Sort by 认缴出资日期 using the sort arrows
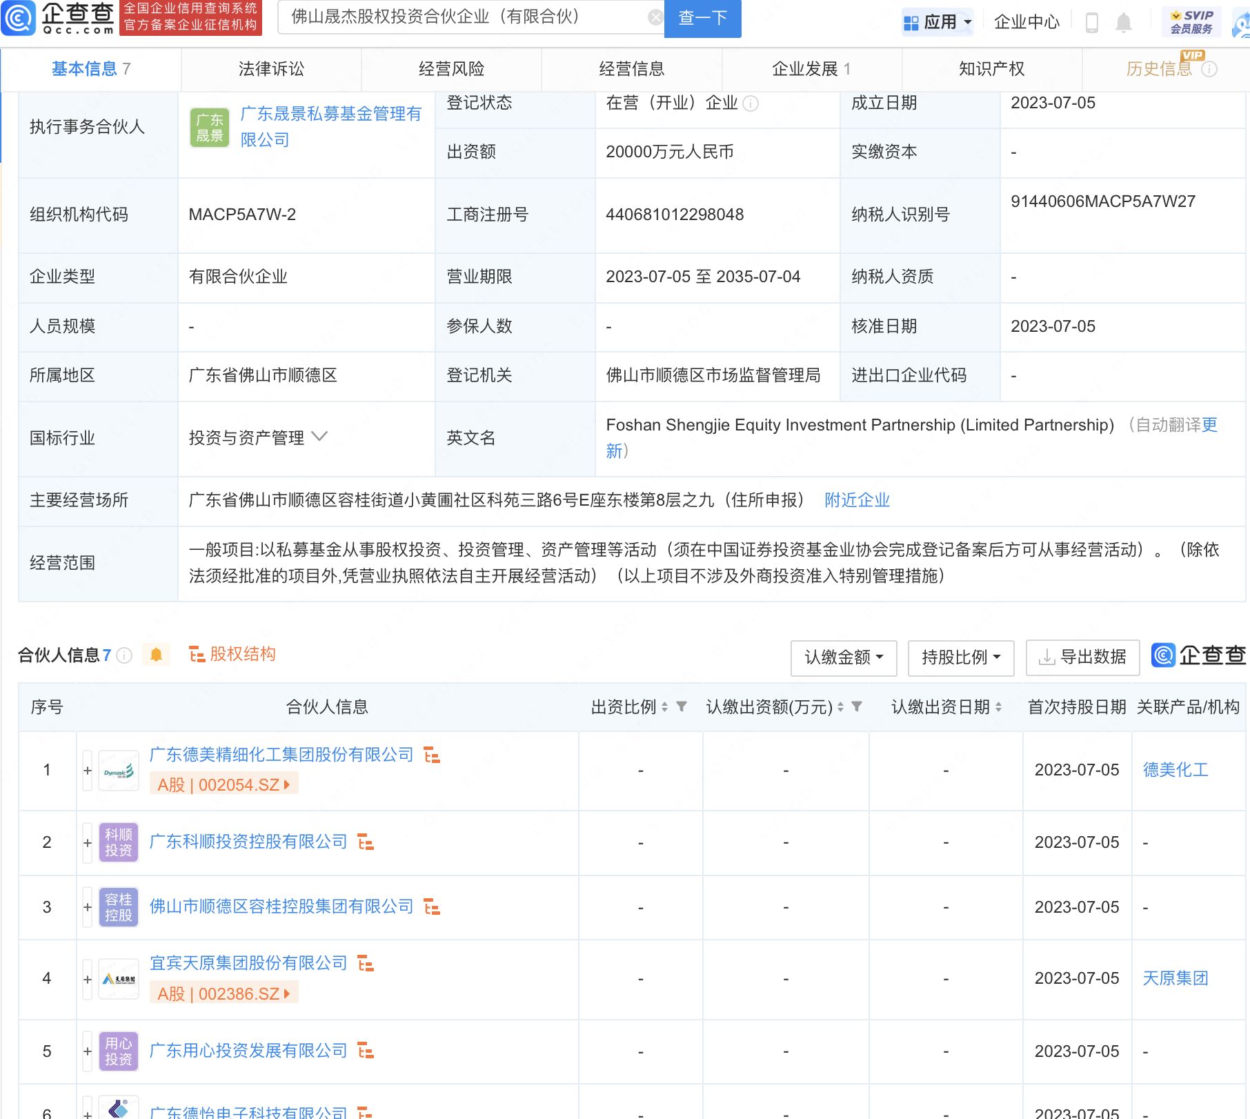The width and height of the screenshot is (1250, 1119). pyautogui.click(x=998, y=707)
